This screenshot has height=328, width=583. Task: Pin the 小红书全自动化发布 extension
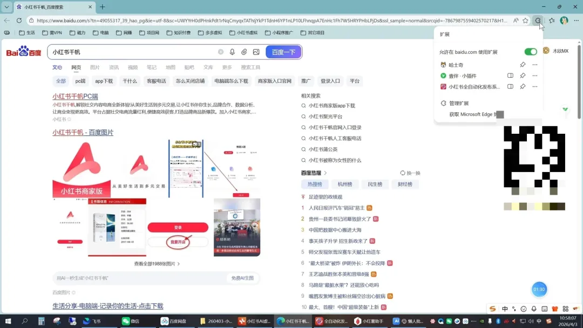(523, 86)
